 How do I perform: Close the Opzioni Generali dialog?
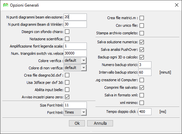pos(177,5)
